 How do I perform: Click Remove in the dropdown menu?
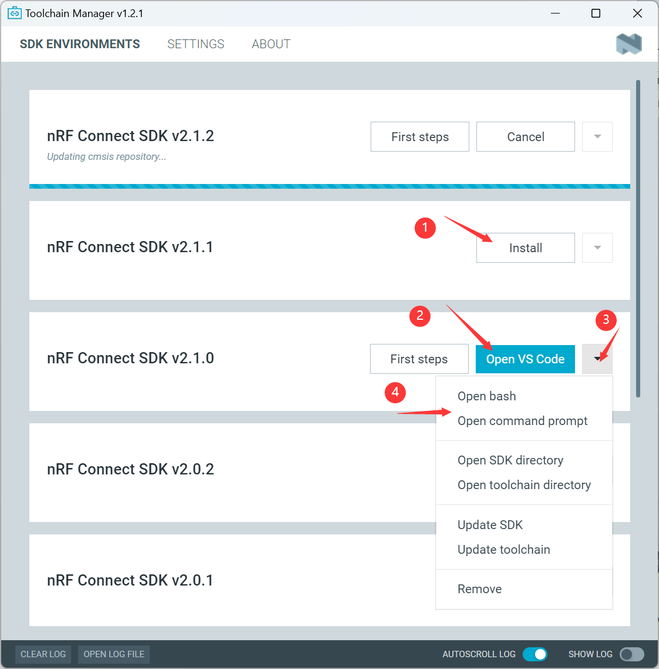click(x=479, y=588)
